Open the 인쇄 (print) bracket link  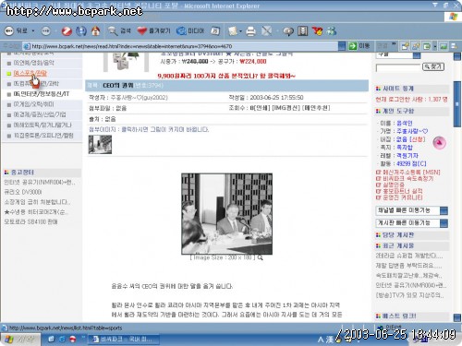tap(262, 108)
